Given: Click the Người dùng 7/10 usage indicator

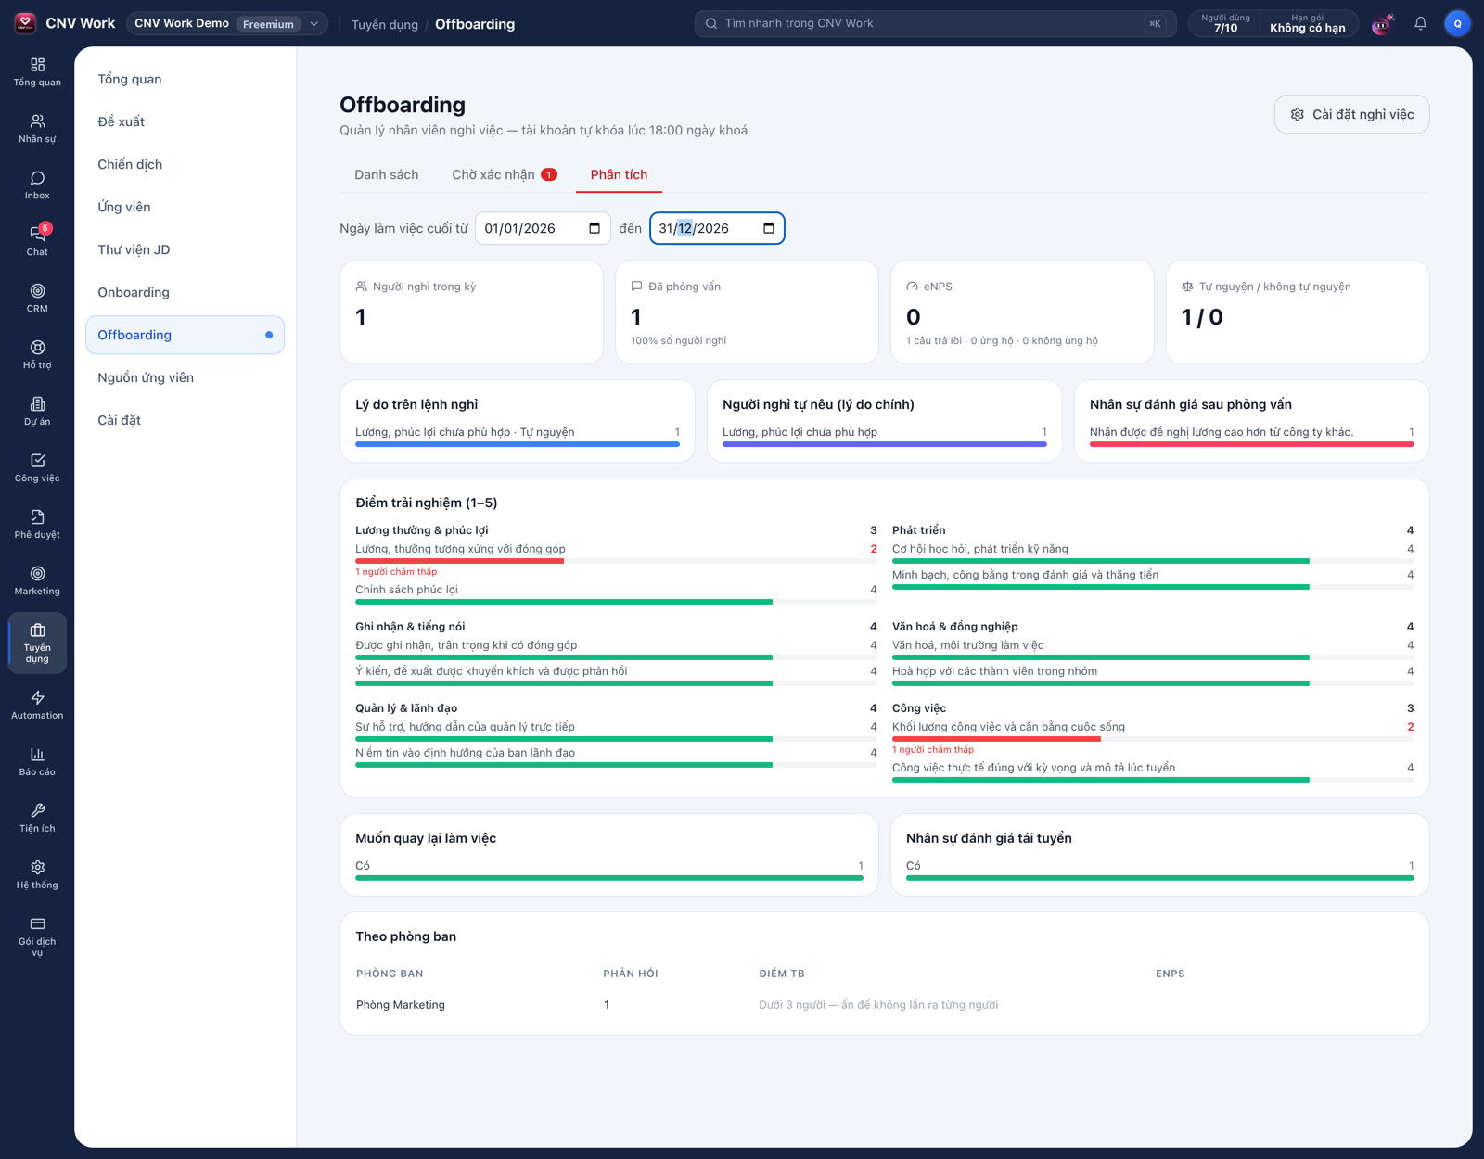Looking at the screenshot, I should click(x=1225, y=23).
